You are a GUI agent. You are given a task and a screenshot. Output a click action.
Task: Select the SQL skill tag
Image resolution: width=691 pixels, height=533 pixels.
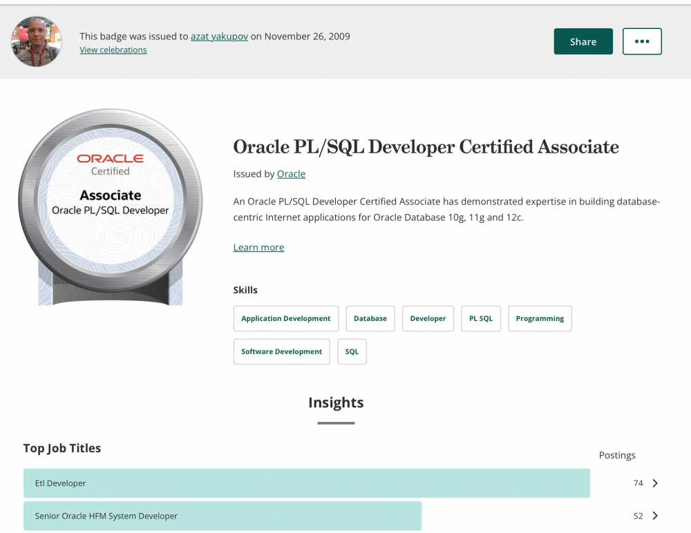352,351
